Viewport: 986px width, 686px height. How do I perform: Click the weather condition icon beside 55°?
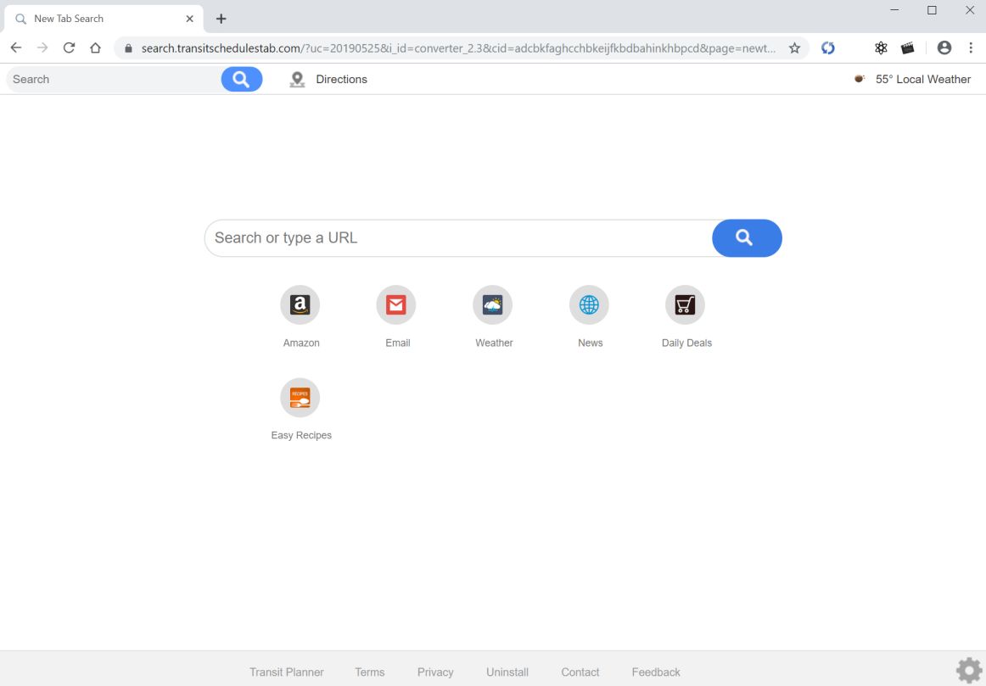click(857, 78)
